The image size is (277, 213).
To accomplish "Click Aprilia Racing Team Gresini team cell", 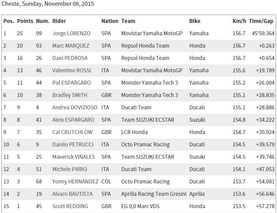I will coord(154,194).
